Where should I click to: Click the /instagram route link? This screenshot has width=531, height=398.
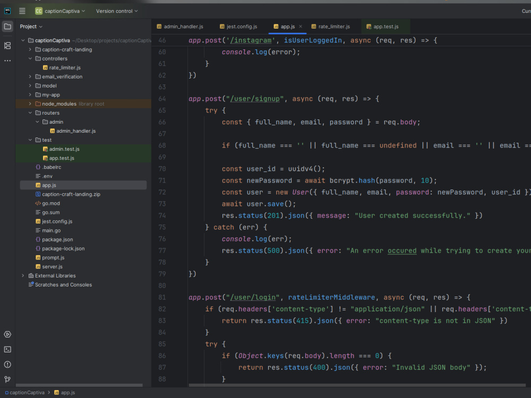[251, 40]
